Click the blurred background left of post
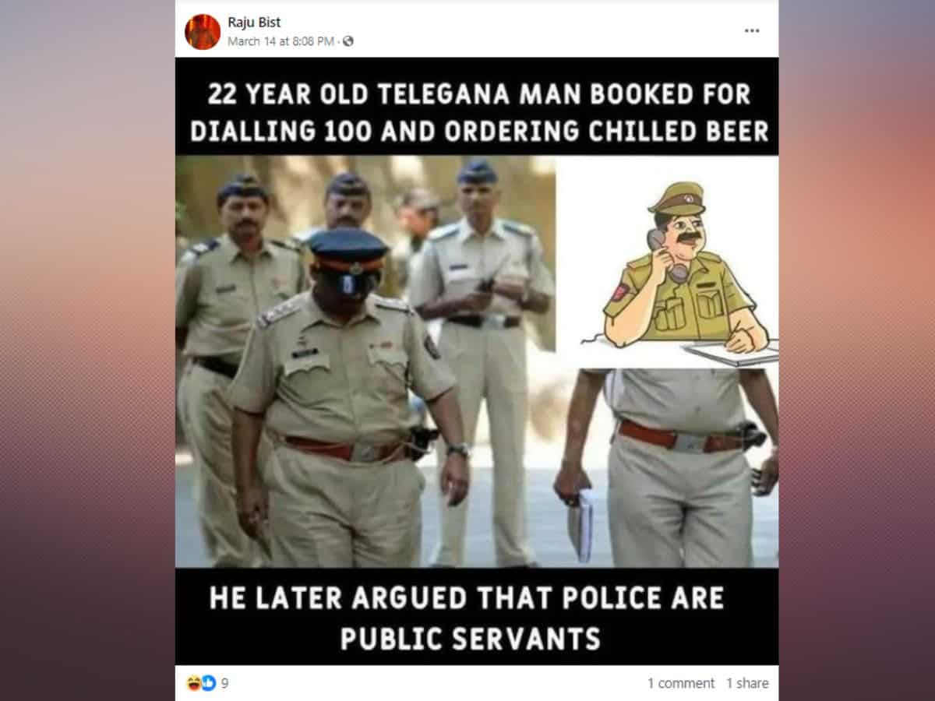Viewport: 935px width, 701px height. tap(87, 350)
